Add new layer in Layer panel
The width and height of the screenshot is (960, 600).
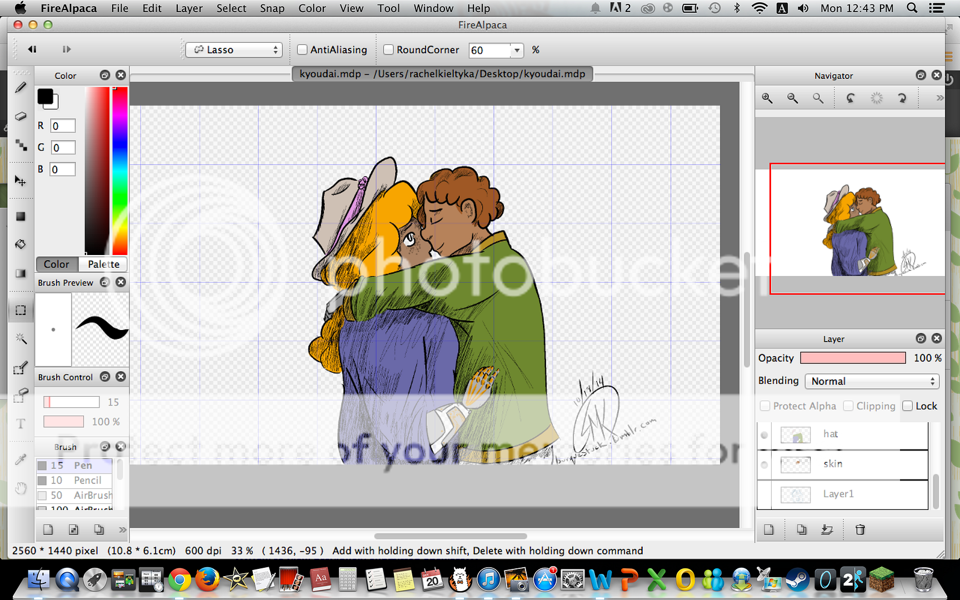[769, 530]
